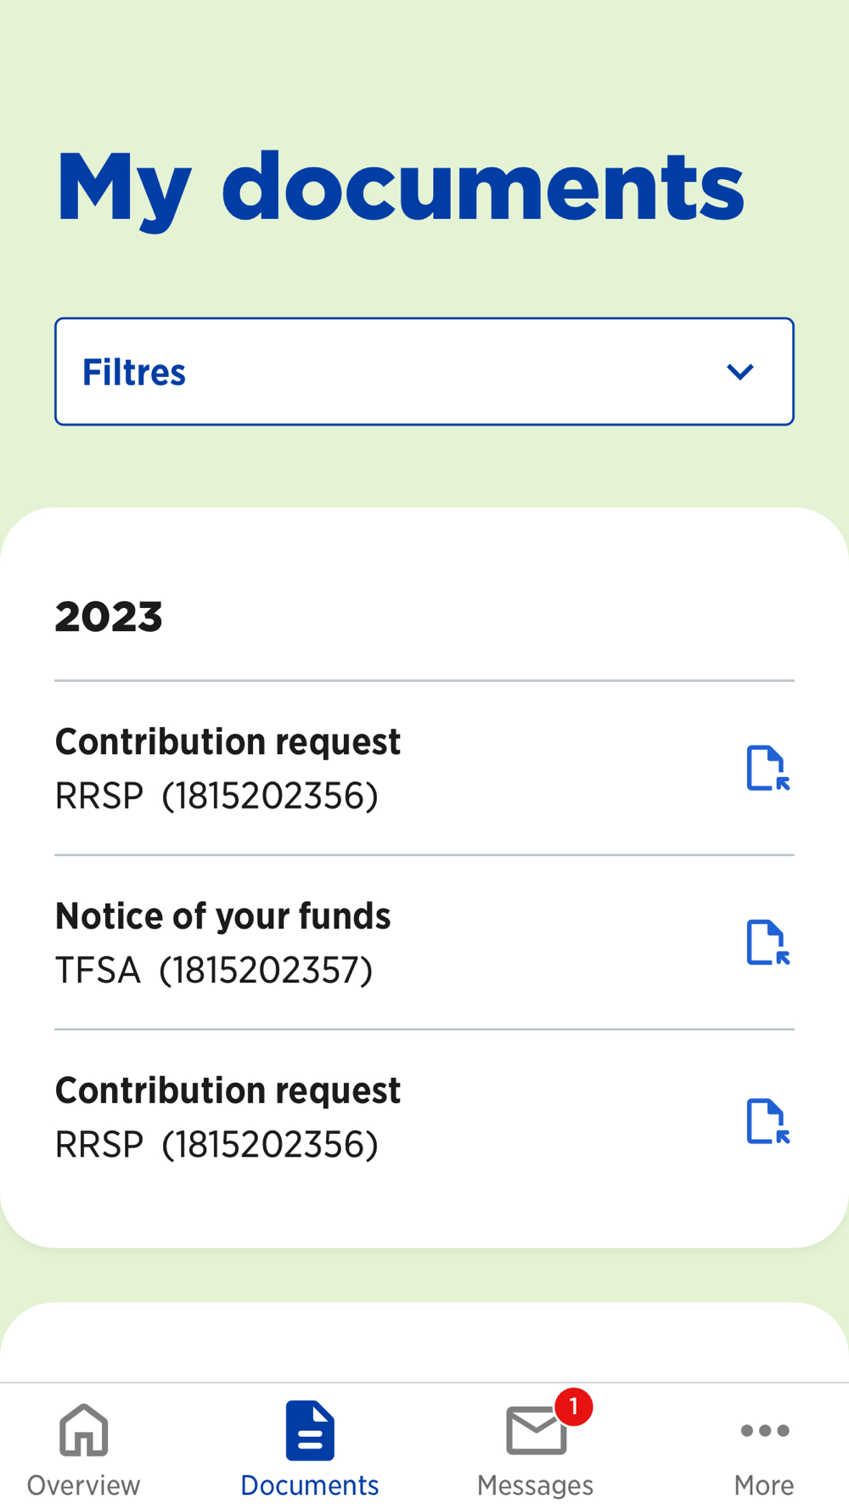The height and width of the screenshot is (1510, 849).
Task: Tap the More three-dots icon
Action: pos(765,1431)
